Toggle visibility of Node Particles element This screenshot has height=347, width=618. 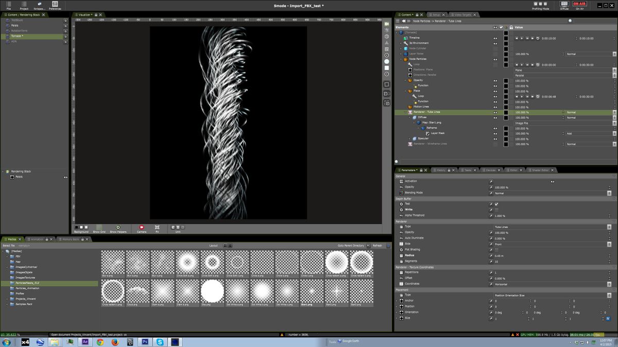tap(495, 59)
